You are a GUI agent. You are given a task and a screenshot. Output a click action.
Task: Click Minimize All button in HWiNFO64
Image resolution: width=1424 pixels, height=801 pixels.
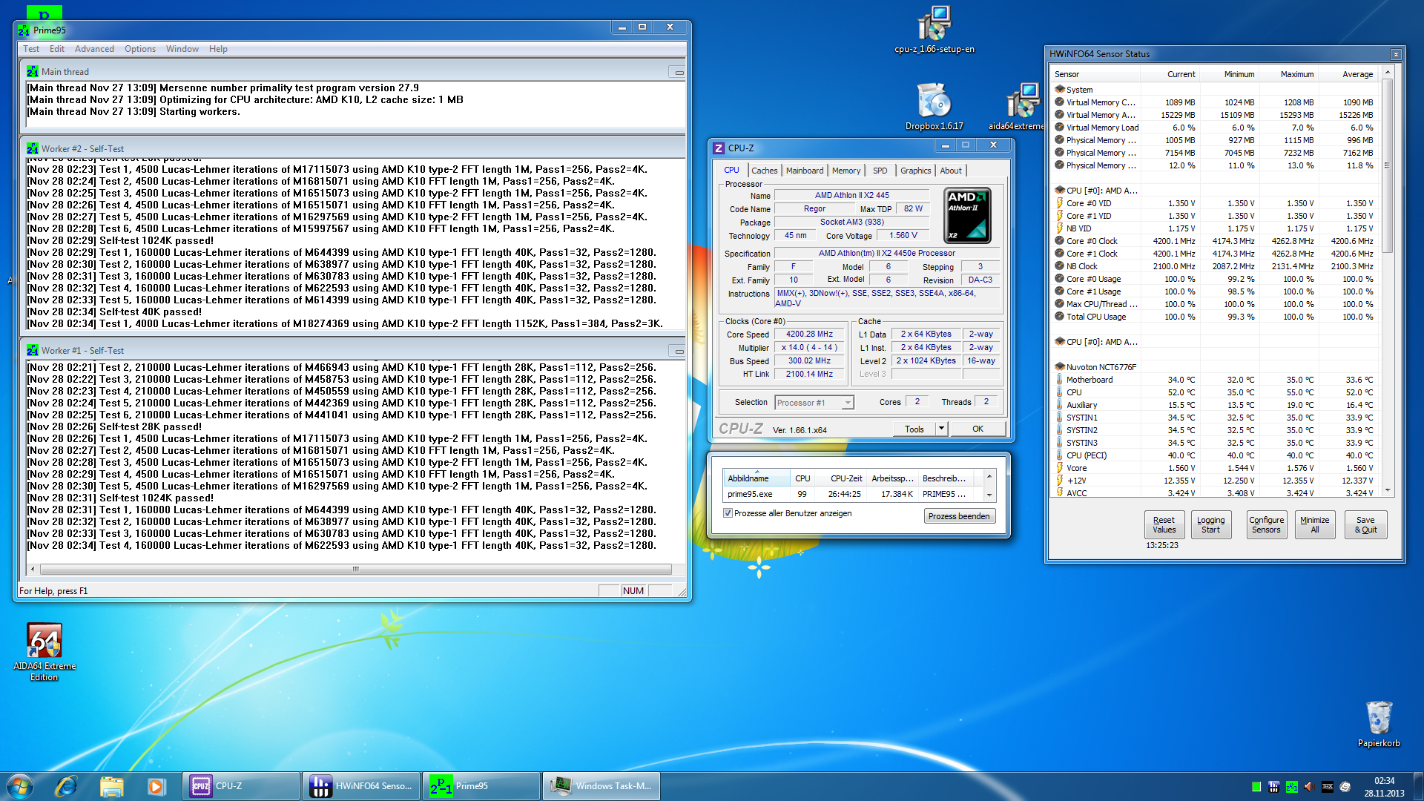click(x=1314, y=524)
